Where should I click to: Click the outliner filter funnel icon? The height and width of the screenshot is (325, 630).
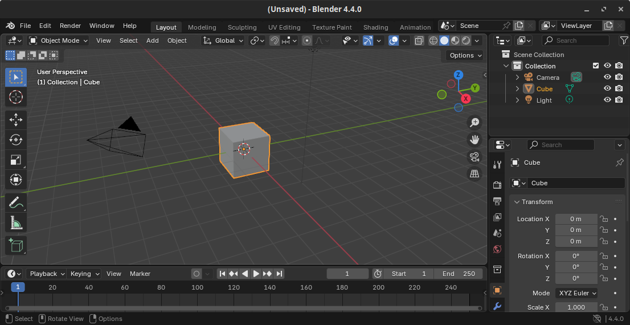(x=624, y=40)
